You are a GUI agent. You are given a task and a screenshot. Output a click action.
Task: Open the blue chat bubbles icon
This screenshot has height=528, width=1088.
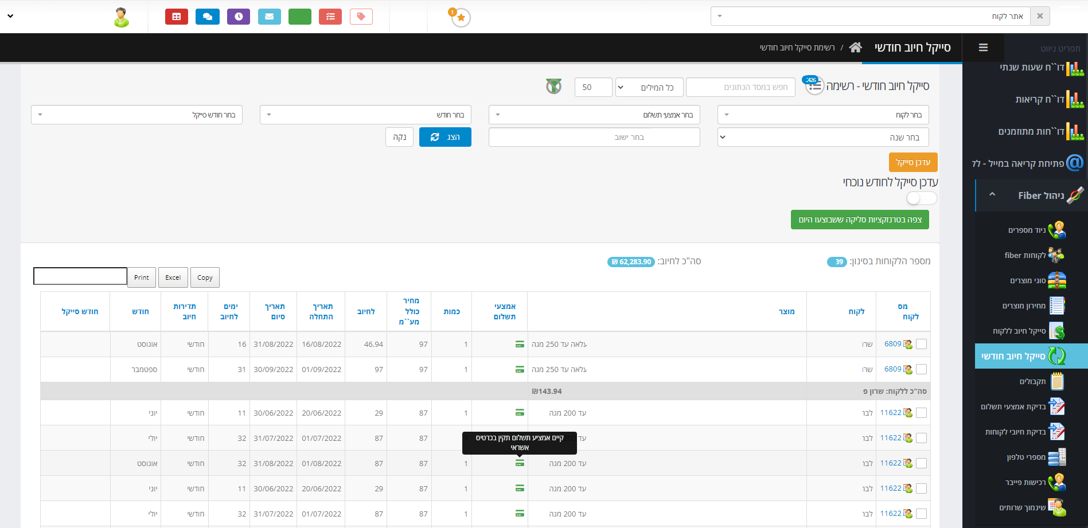click(x=208, y=17)
